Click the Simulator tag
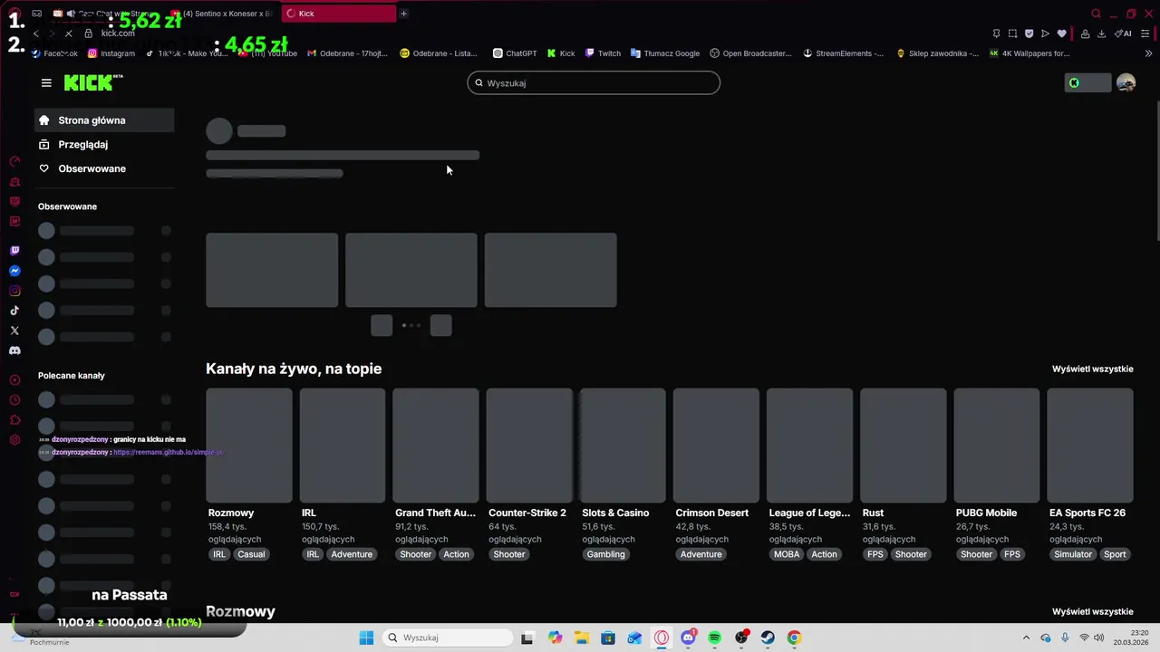This screenshot has width=1160, height=652. point(1073,554)
